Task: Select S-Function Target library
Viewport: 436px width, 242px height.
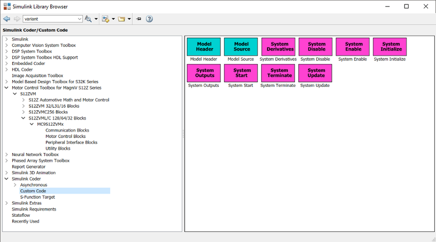Action: [x=38, y=197]
